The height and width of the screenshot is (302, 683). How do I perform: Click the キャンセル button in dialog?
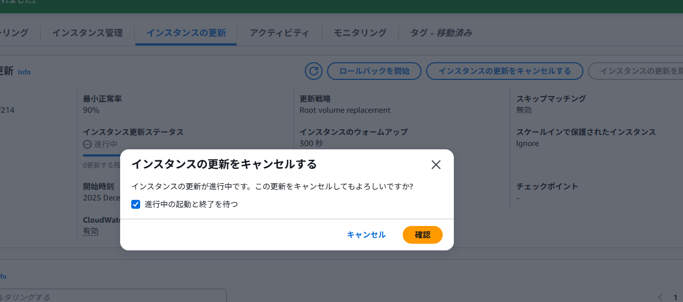[x=366, y=235]
